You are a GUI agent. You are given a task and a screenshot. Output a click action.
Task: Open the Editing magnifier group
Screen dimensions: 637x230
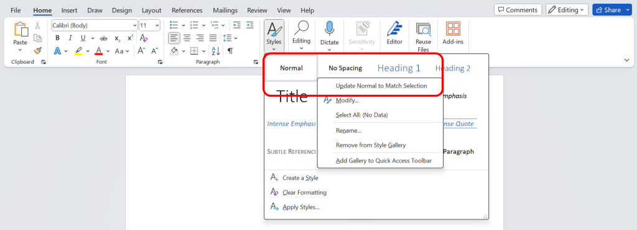(x=302, y=35)
